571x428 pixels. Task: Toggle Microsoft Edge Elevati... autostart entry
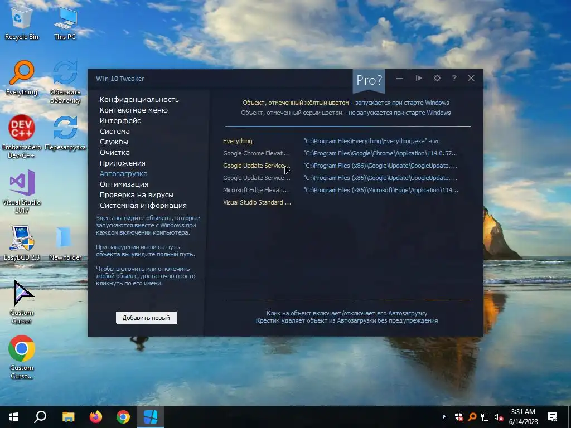click(255, 190)
